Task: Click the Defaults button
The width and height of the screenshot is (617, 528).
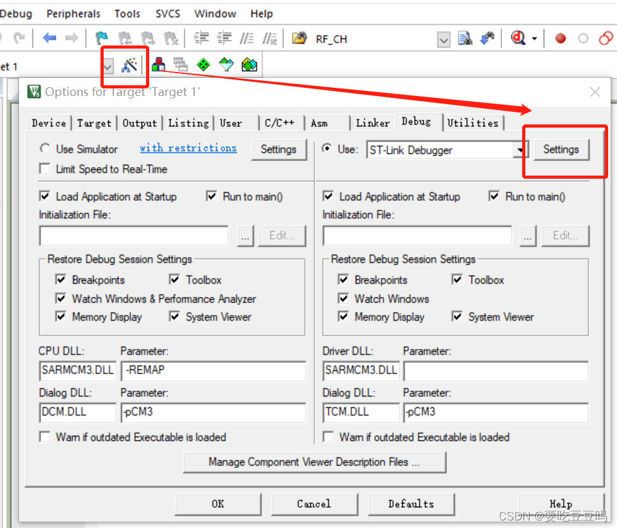Action: pyautogui.click(x=411, y=504)
